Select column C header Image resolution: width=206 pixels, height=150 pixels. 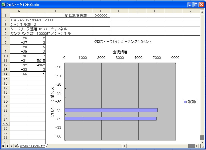[x=55, y=11]
